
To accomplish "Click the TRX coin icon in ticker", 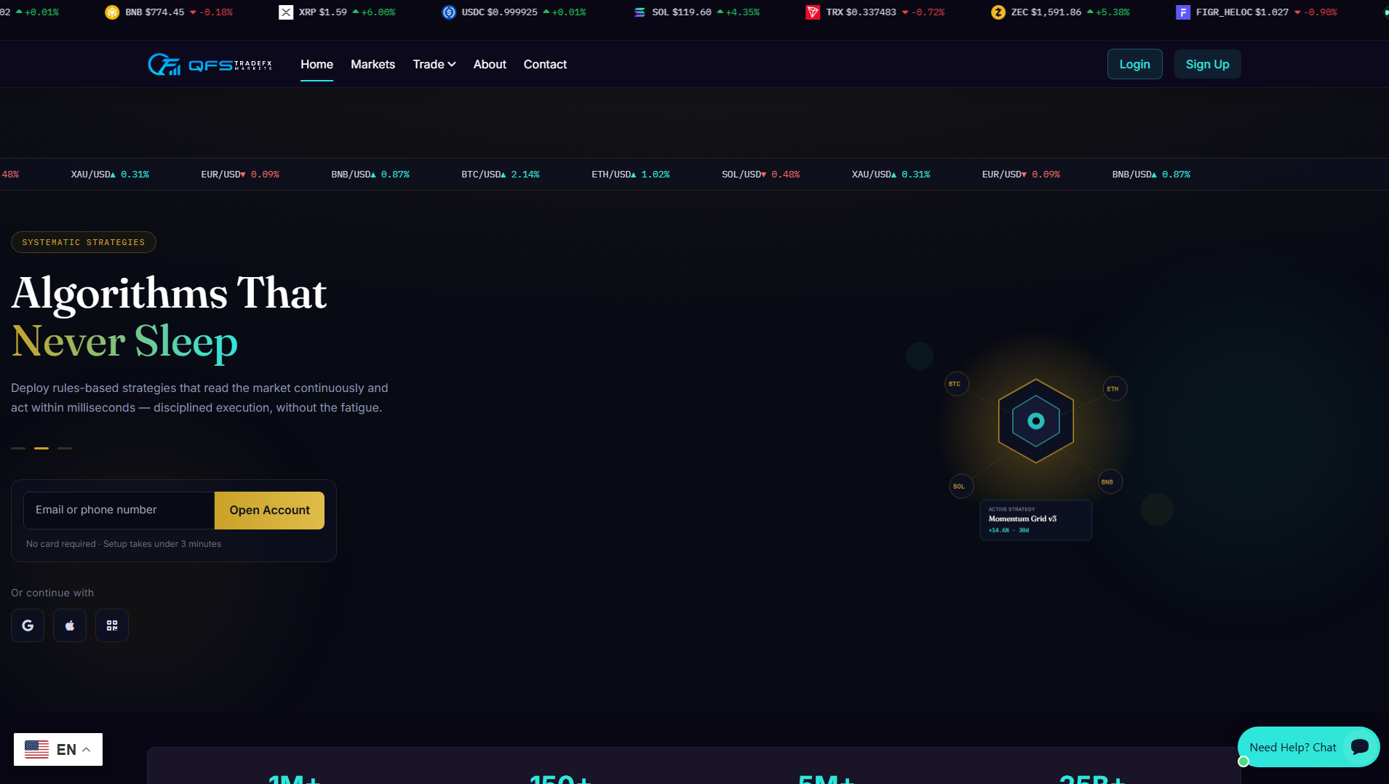I will pyautogui.click(x=813, y=12).
